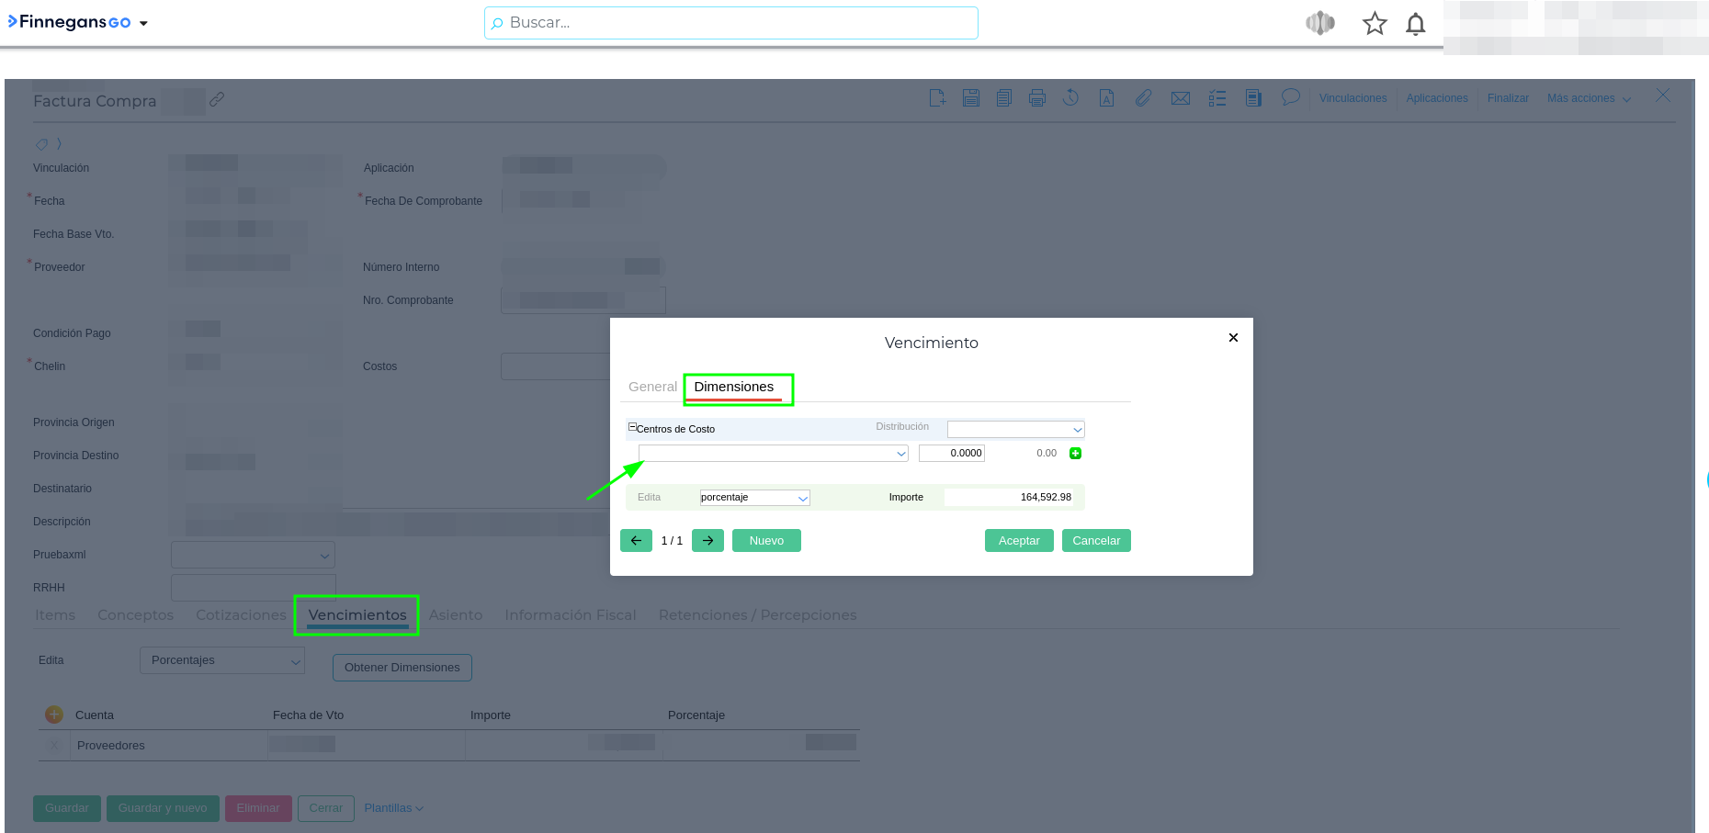Go to next vencimiento with right arrow

pyautogui.click(x=707, y=541)
